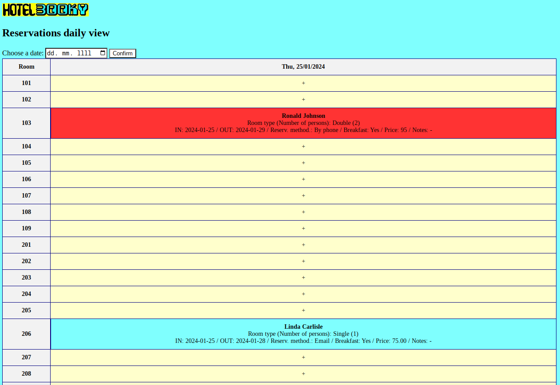The height and width of the screenshot is (385, 560).
Task: Add reservation with plus for room 101
Action: (303, 83)
